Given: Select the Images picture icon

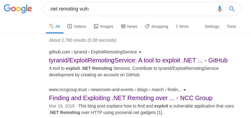Looking at the screenshot, I should (96, 26).
